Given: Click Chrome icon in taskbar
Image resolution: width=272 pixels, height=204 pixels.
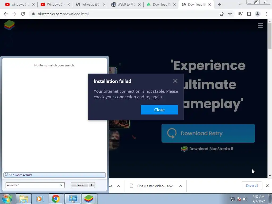Looking at the screenshot, I should [x=56, y=199].
